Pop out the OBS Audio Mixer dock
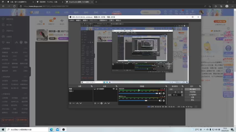This screenshot has height=132, width=236. (166, 86)
